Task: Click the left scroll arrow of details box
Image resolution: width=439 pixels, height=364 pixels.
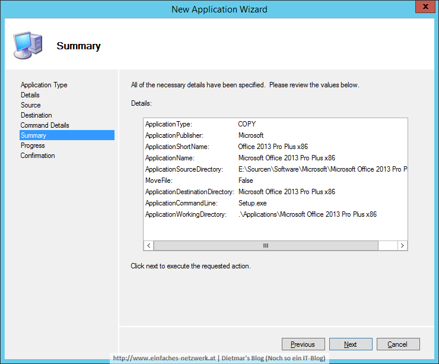Action: coord(149,245)
